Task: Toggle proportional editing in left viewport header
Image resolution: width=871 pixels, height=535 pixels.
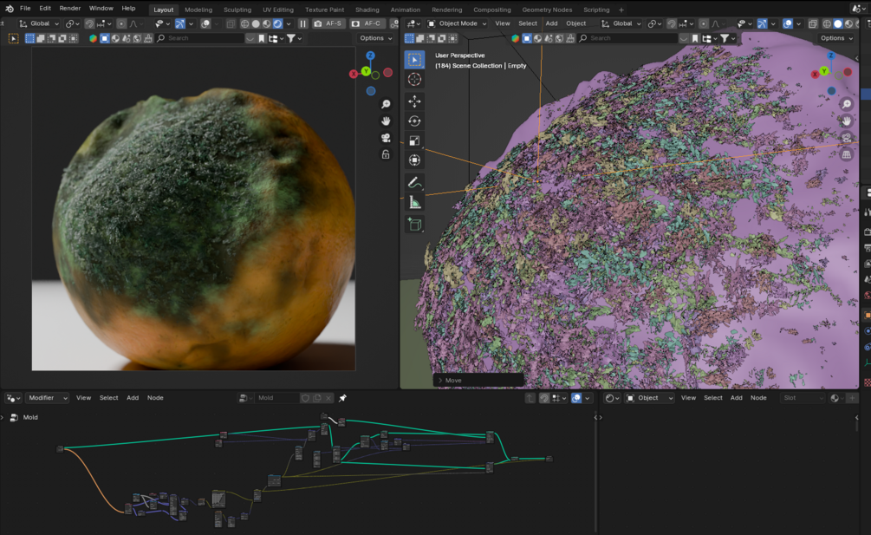Action: click(121, 23)
